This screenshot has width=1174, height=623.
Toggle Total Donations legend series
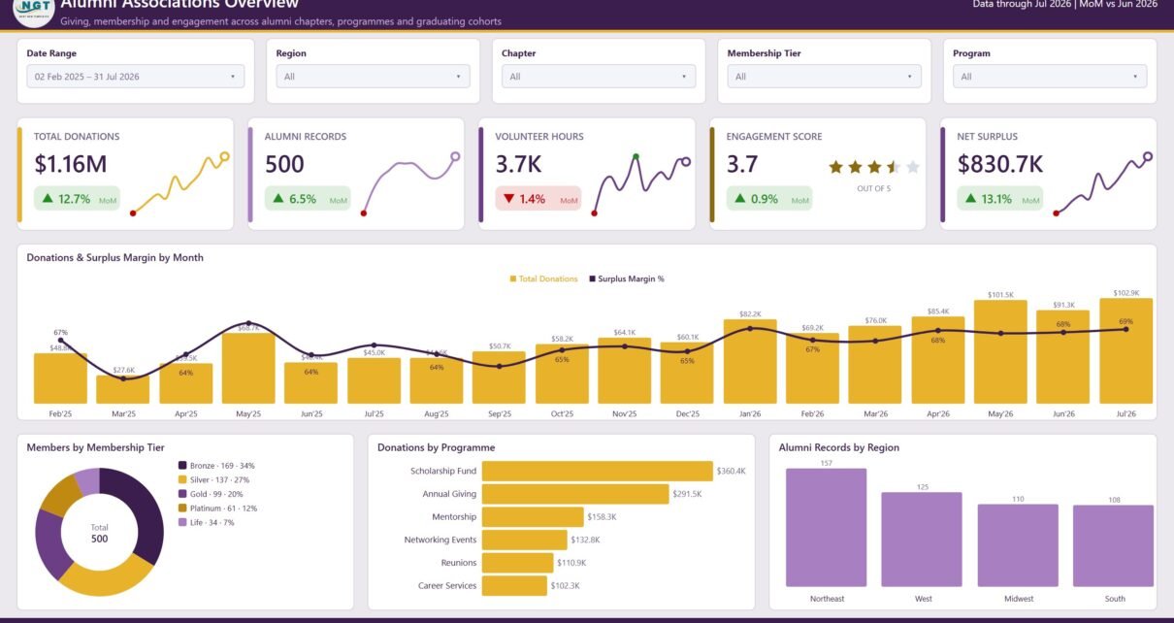[543, 279]
